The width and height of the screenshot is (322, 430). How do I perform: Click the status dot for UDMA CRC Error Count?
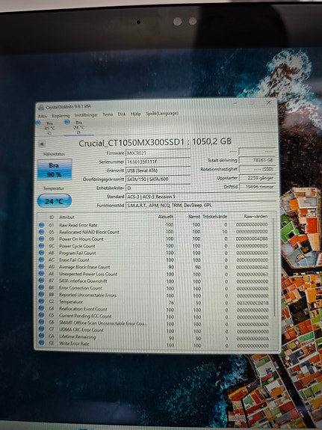[x=41, y=328]
